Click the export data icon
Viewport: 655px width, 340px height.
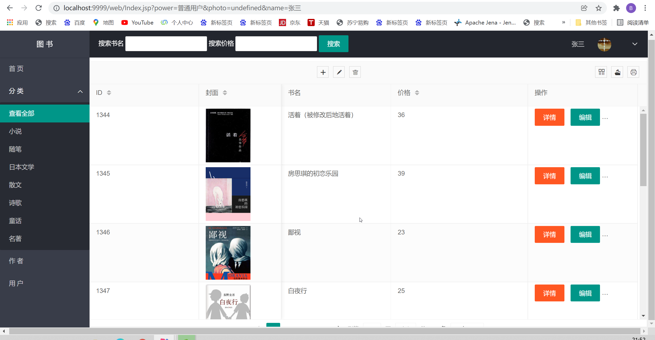tap(617, 72)
